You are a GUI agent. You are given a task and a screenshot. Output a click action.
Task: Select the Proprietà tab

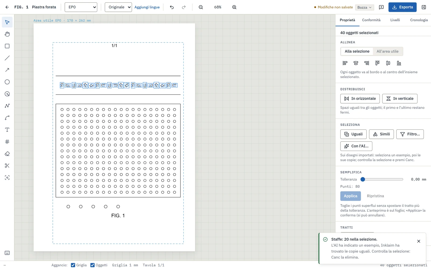coord(347,20)
